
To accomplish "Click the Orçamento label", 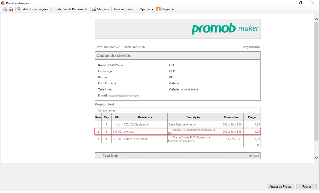I will (x=251, y=47).
